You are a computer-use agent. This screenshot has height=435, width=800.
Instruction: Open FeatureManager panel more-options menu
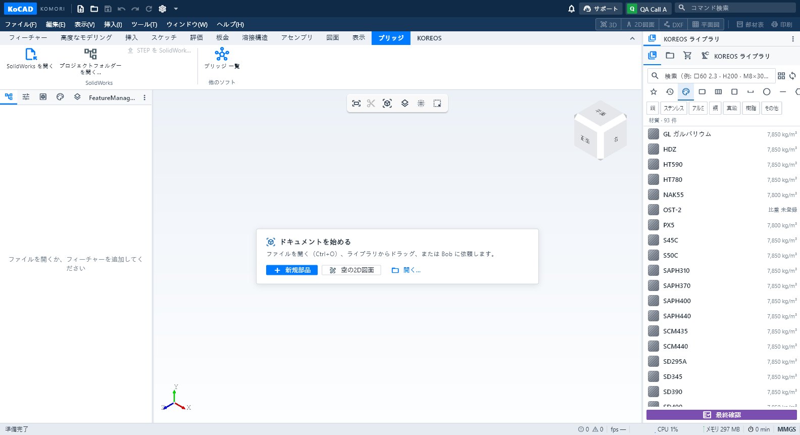[144, 98]
